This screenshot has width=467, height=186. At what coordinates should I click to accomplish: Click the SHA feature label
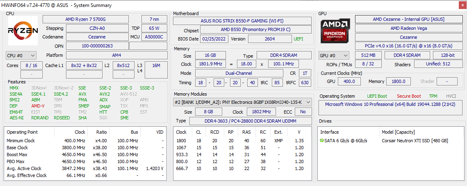(x=82, y=118)
